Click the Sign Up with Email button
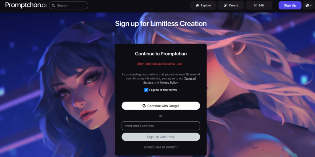The height and width of the screenshot is (157, 315). 161,137
